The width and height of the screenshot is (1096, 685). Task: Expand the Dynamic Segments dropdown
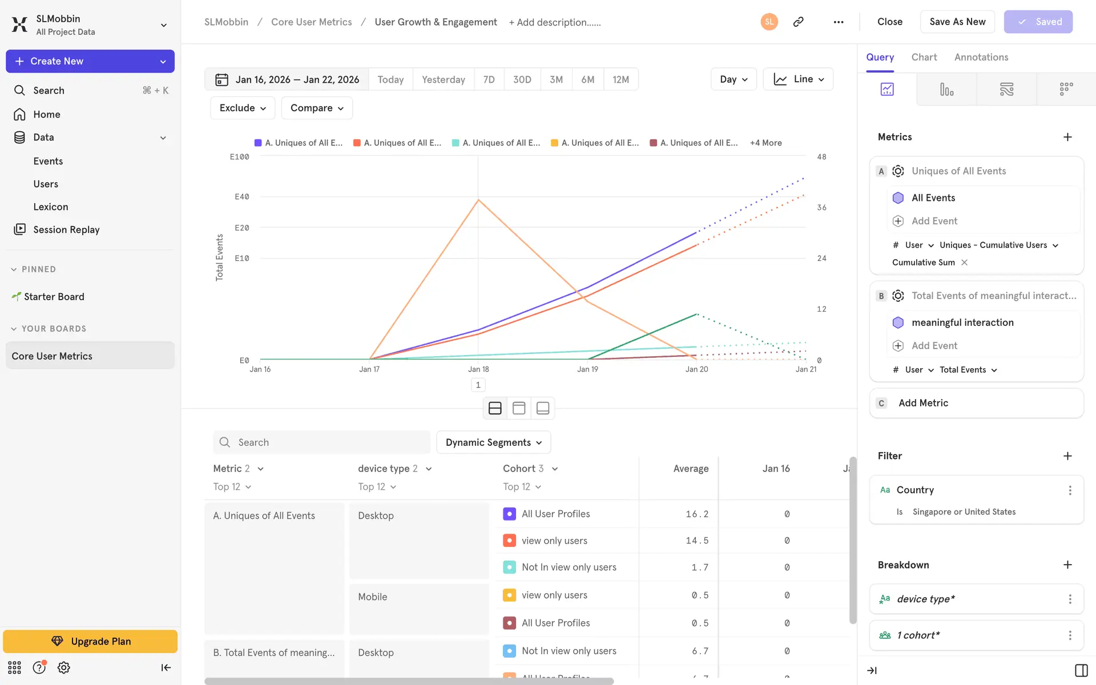pos(493,442)
